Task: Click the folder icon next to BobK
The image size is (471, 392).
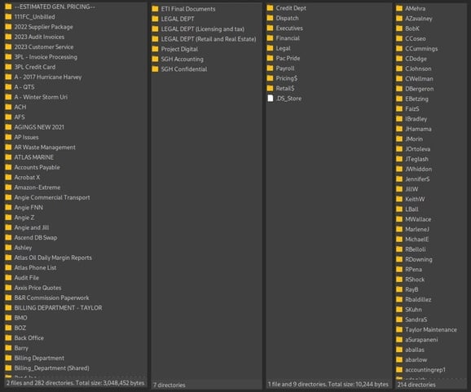Action: pyautogui.click(x=399, y=29)
